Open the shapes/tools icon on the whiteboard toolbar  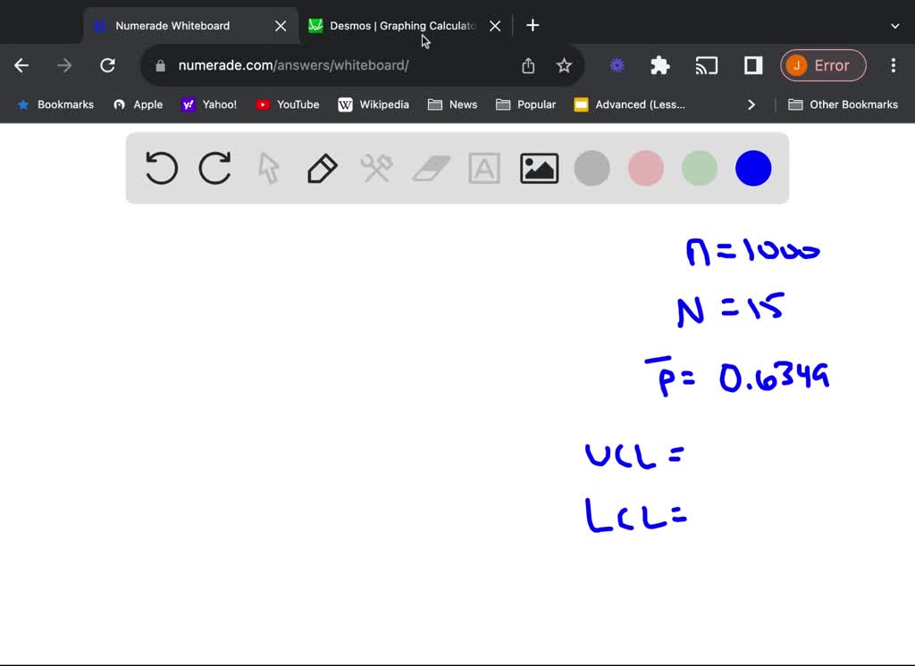coord(376,168)
